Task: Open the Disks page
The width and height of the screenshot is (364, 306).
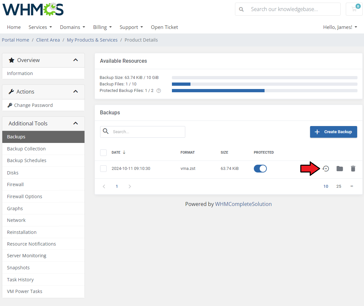Action: [x=44, y=172]
